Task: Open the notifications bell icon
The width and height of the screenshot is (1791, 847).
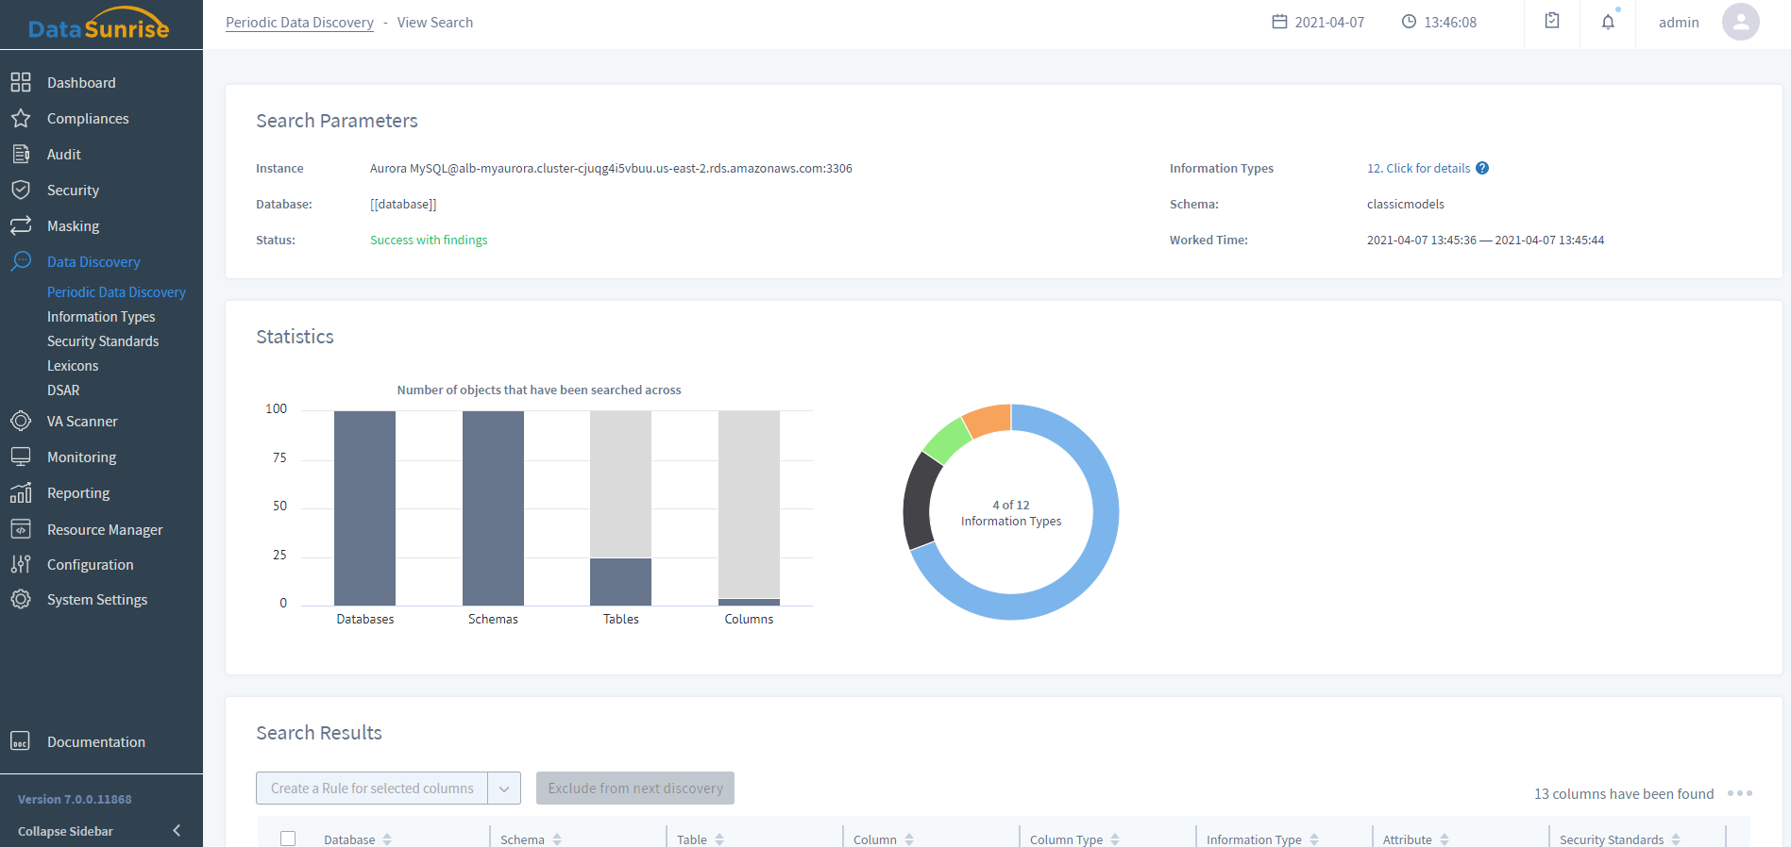Action: tap(1608, 22)
